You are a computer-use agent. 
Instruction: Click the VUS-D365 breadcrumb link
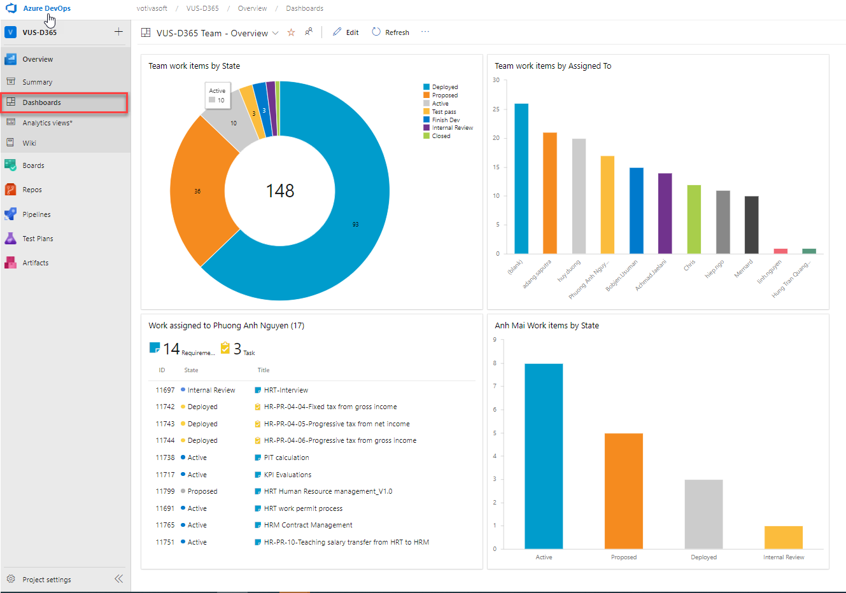tap(202, 8)
